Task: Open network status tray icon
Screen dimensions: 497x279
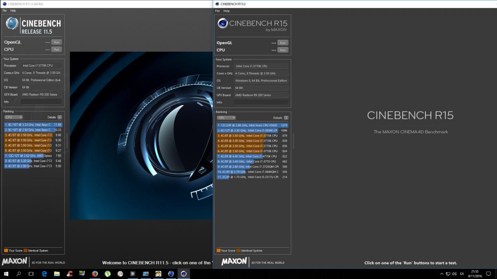Action: 448,274
